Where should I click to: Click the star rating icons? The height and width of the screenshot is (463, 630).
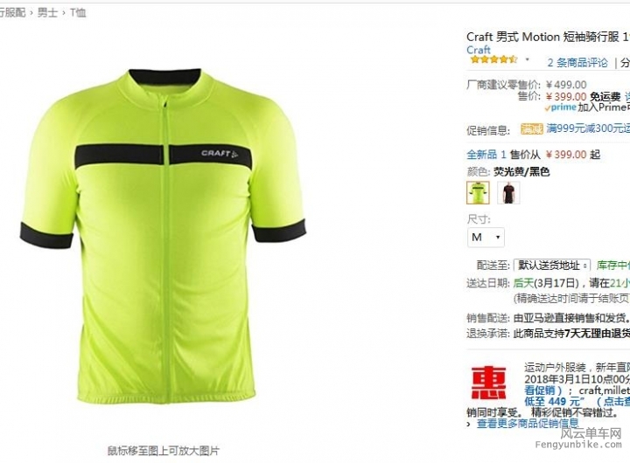click(x=493, y=59)
